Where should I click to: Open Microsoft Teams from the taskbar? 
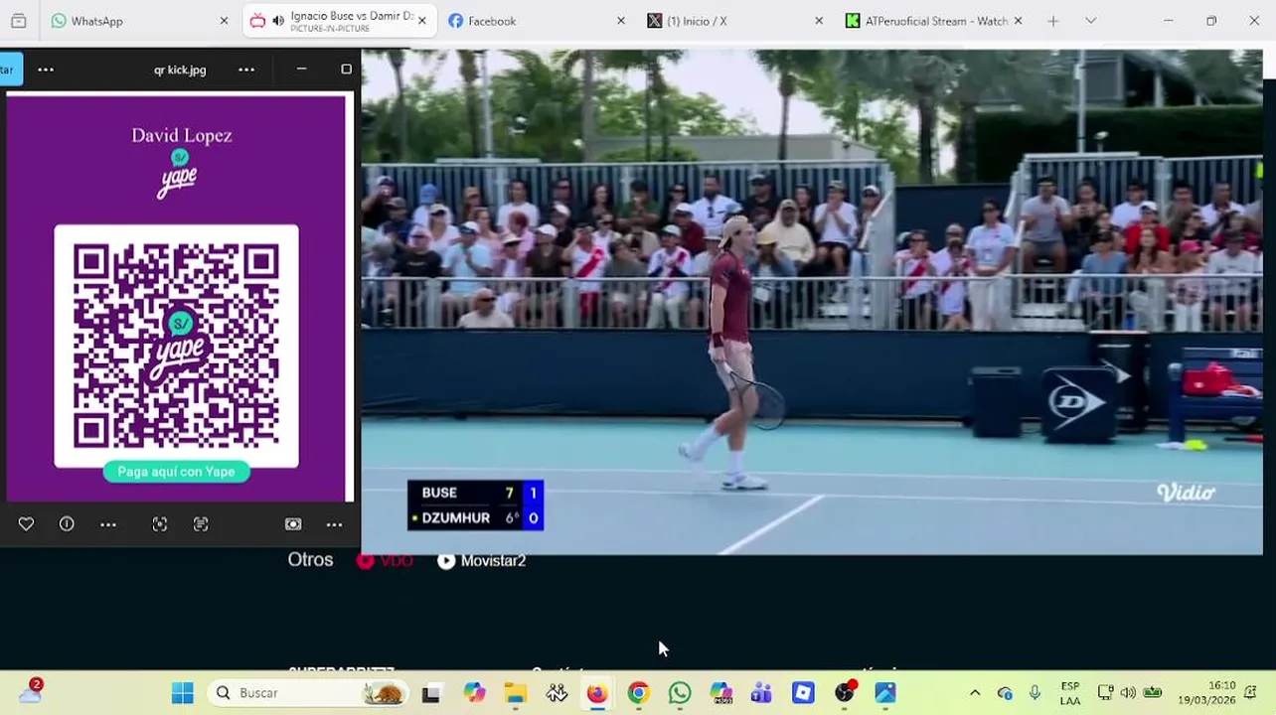coord(761,693)
